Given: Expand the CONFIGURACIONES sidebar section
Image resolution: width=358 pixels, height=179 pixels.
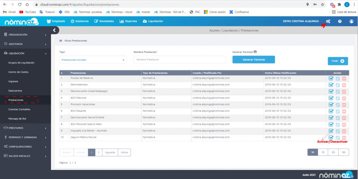Looking at the screenshot, I should click(25, 147).
